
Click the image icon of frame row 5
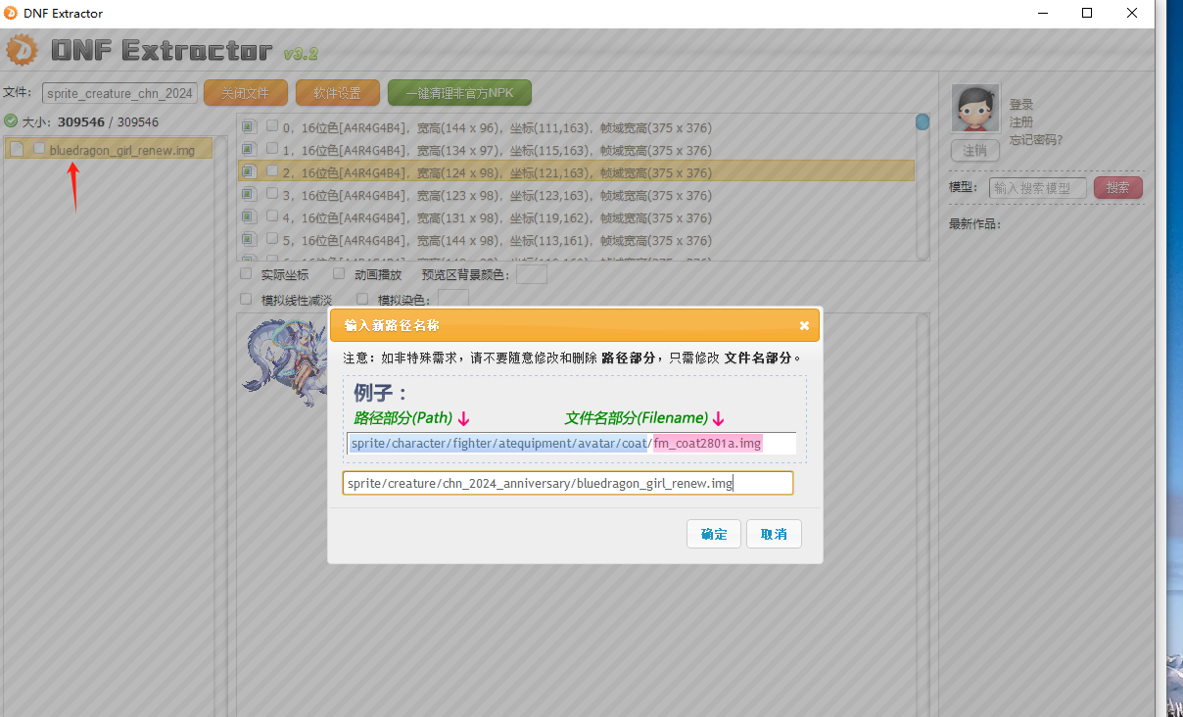(249, 239)
